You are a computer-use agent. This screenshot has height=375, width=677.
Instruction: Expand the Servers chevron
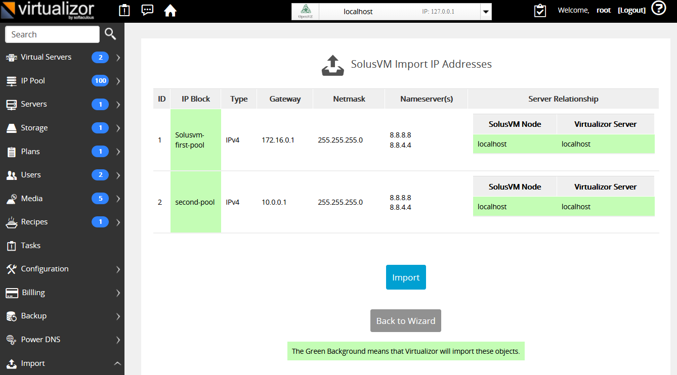[x=118, y=105]
